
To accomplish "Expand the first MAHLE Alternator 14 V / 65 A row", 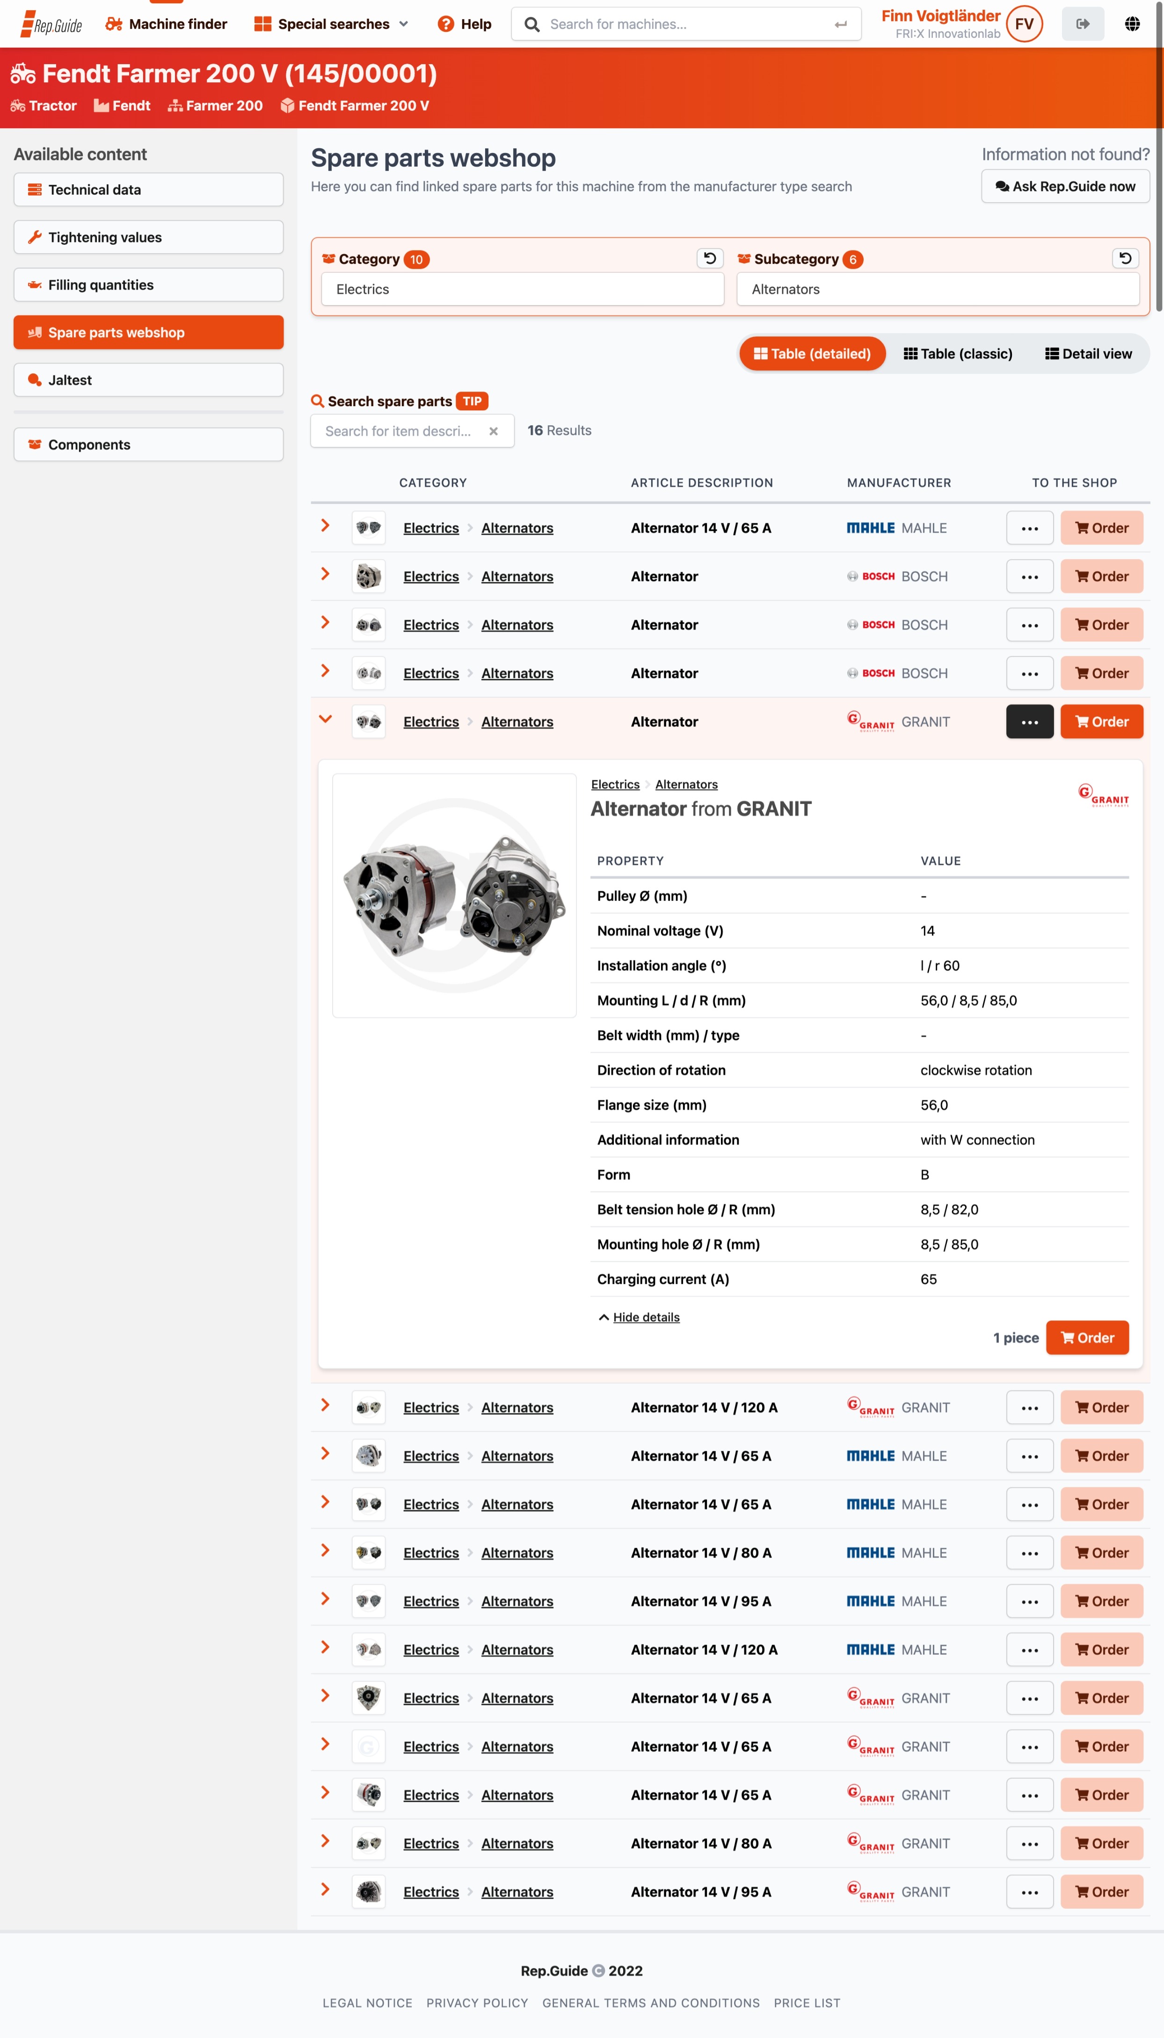I will click(325, 525).
